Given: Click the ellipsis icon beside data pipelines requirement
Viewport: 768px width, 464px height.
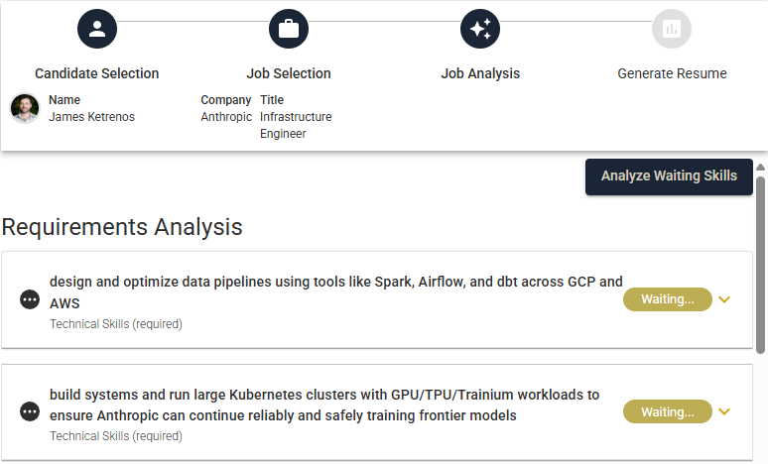Looking at the screenshot, I should [30, 299].
